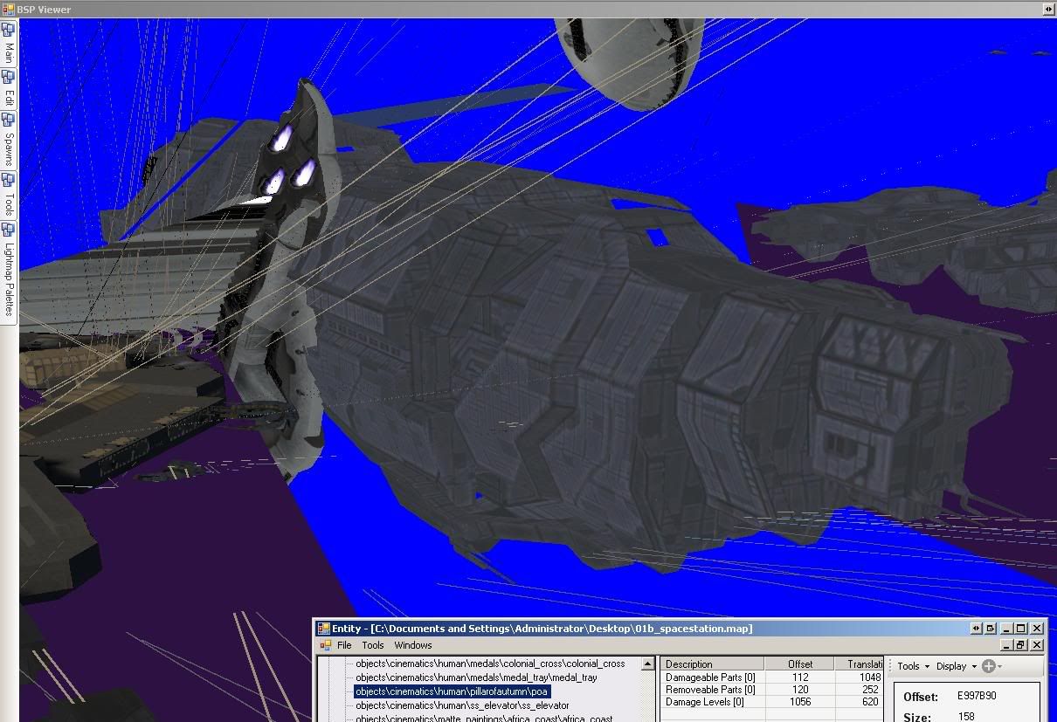Open the Tools dropdown in the right toolbar

click(x=913, y=666)
